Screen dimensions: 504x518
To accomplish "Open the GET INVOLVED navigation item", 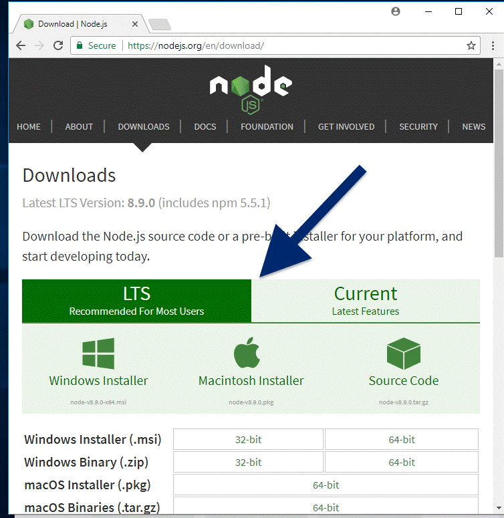I will (x=346, y=127).
